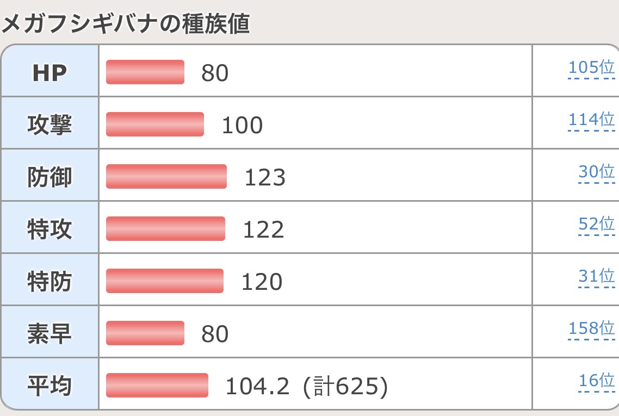Click the red HP stat bar
The height and width of the screenshot is (416, 619).
click(145, 72)
